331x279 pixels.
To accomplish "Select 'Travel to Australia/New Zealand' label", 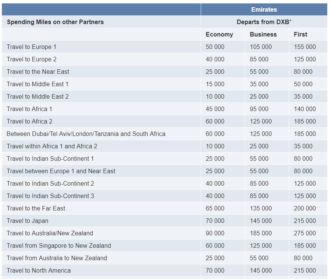I will [x=50, y=233].
